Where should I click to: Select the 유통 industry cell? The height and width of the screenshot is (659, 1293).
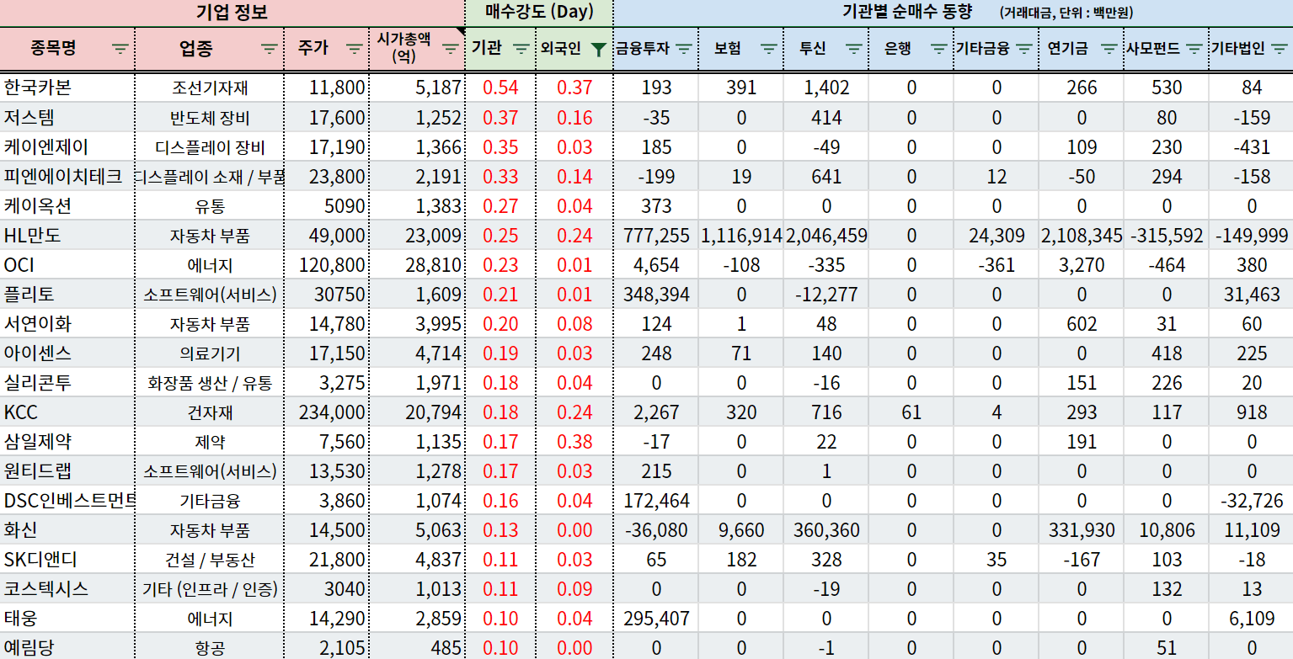210,205
